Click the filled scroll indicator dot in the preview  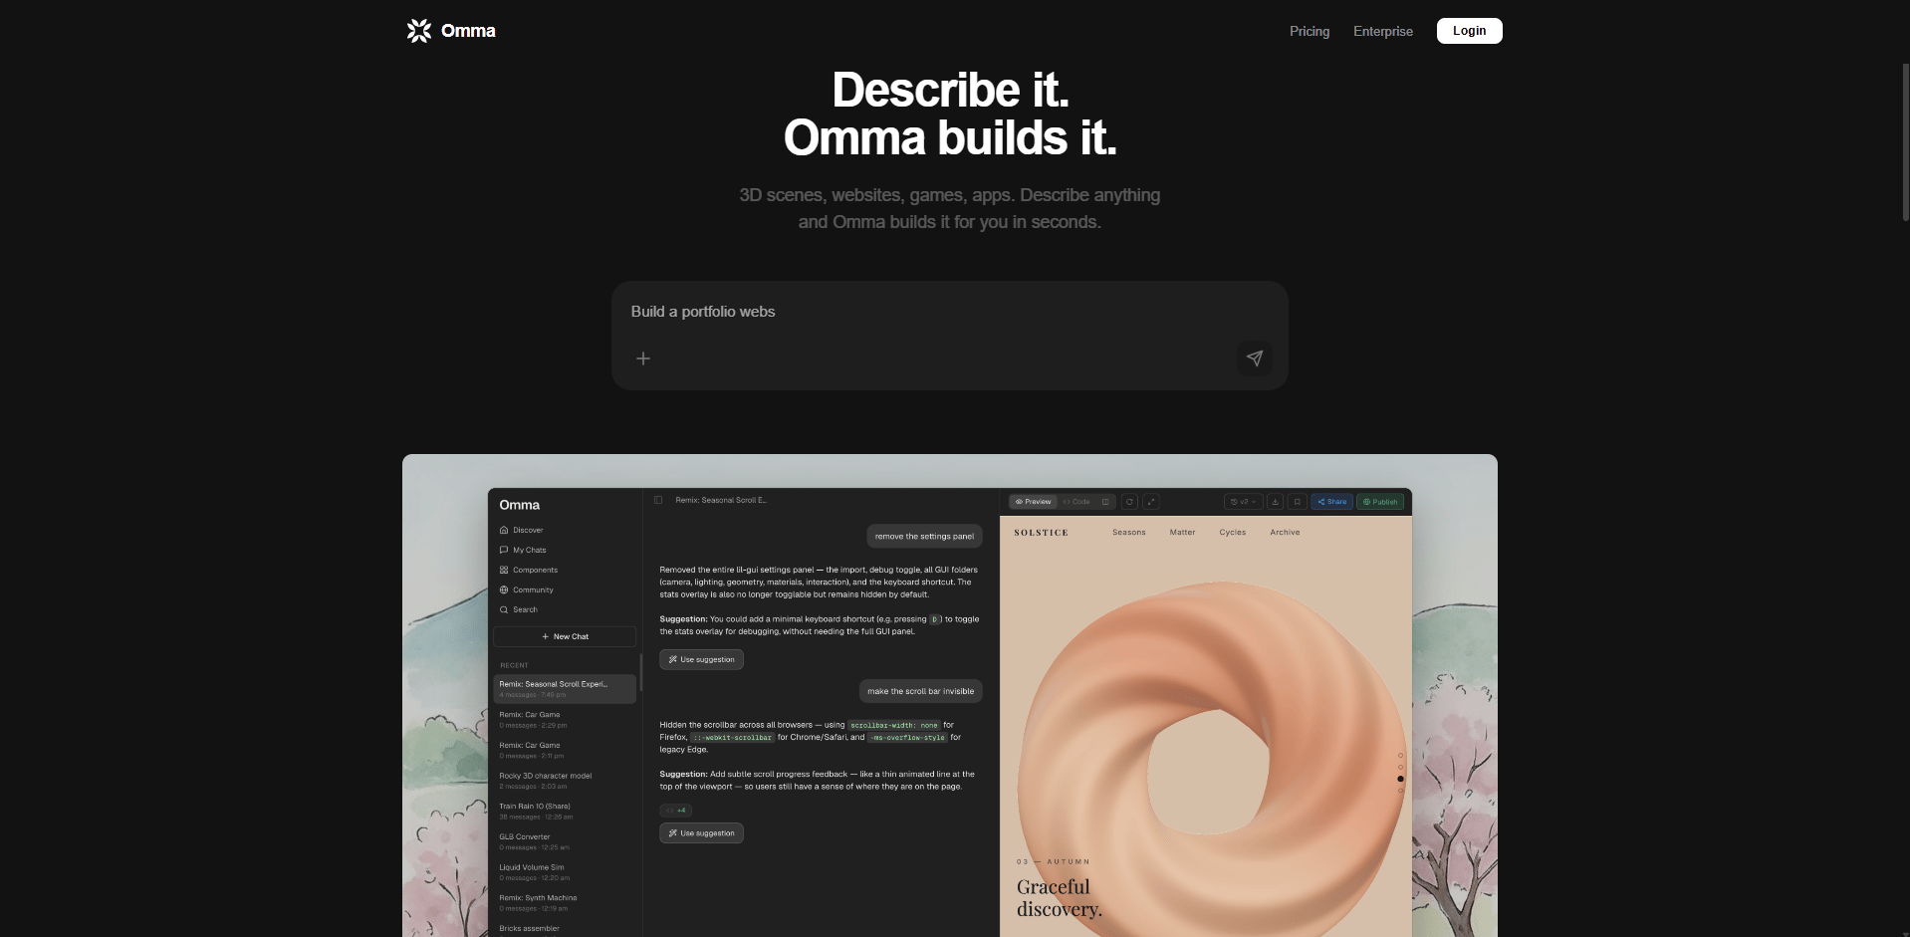pos(1400,779)
